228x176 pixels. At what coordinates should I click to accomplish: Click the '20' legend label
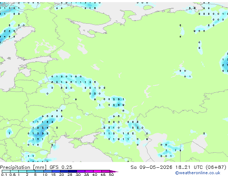pos(61,175)
